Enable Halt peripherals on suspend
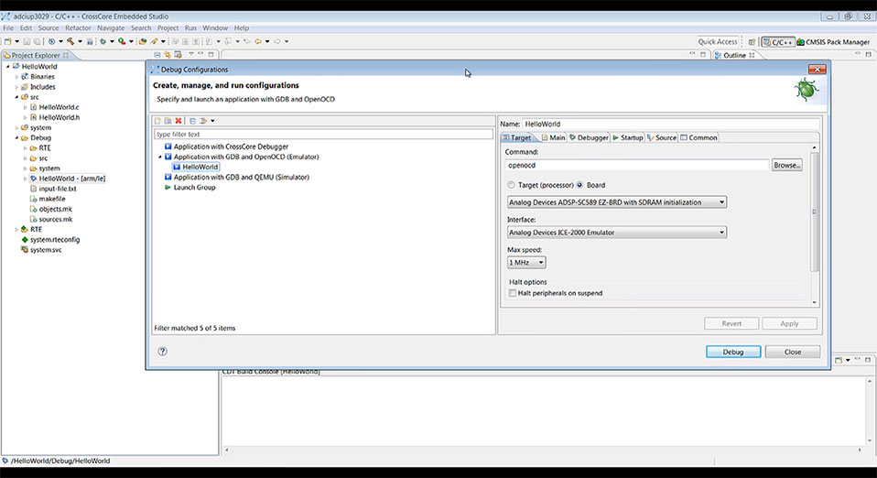 513,293
